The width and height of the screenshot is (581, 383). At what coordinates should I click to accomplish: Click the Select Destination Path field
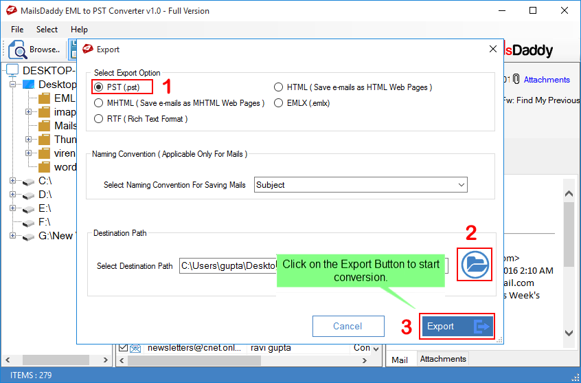[313, 265]
